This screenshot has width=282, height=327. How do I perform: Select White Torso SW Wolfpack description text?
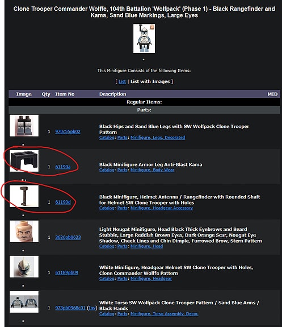tap(179, 305)
